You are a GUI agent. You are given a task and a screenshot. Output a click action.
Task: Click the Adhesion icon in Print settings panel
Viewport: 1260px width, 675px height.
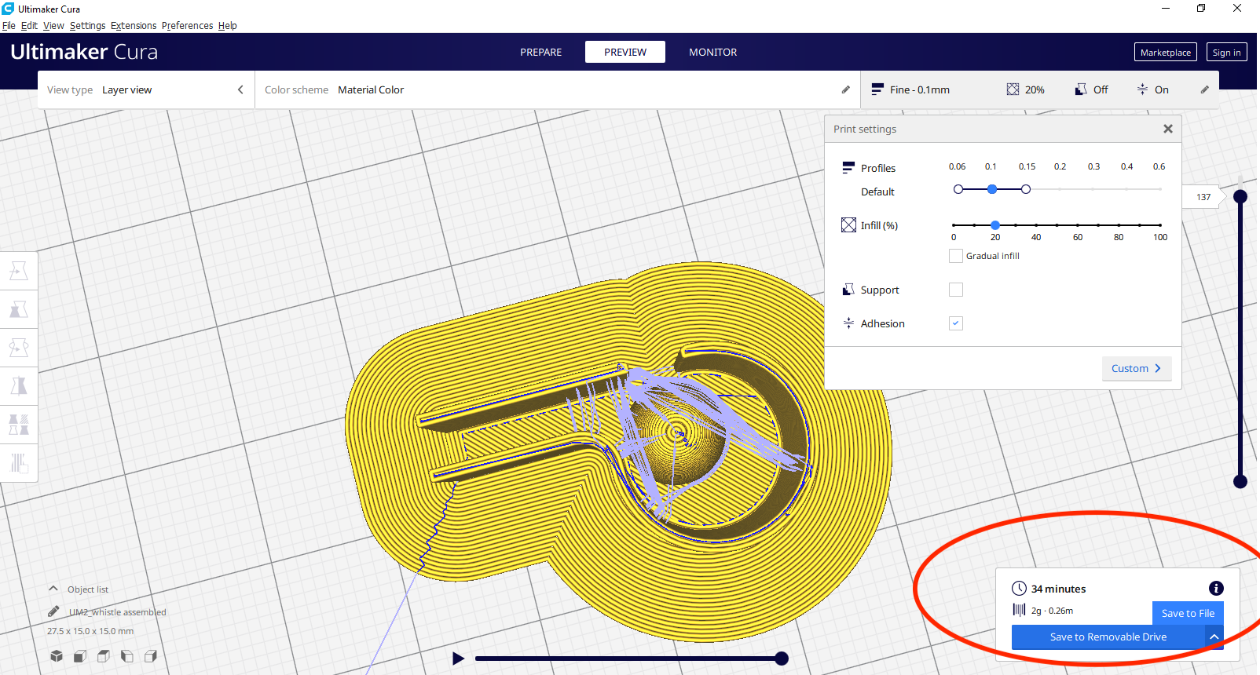click(848, 323)
